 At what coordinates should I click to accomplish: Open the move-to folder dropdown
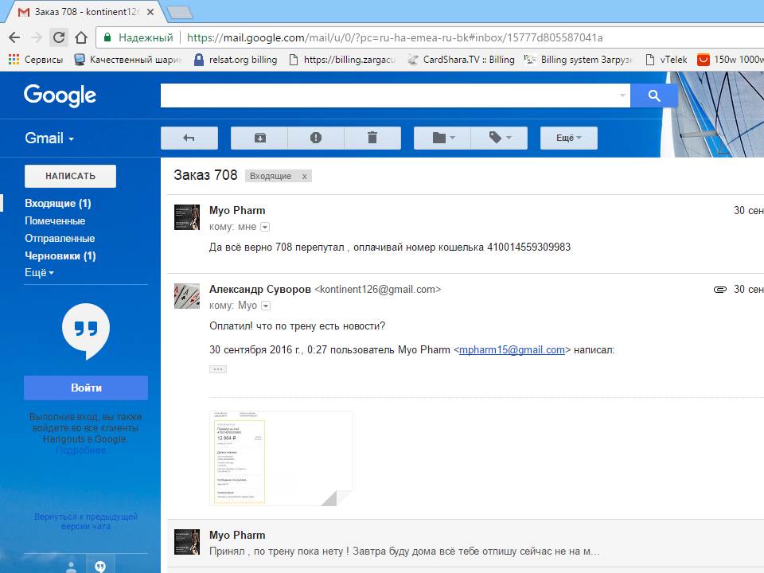point(442,138)
